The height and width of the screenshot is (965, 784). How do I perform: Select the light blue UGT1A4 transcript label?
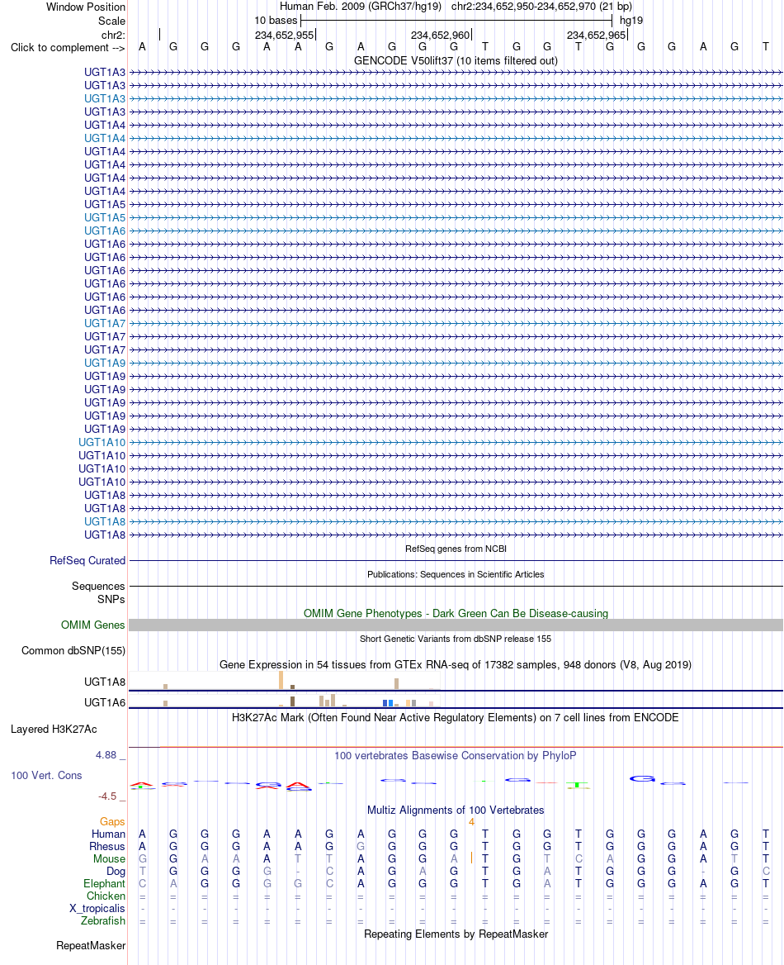(x=105, y=138)
